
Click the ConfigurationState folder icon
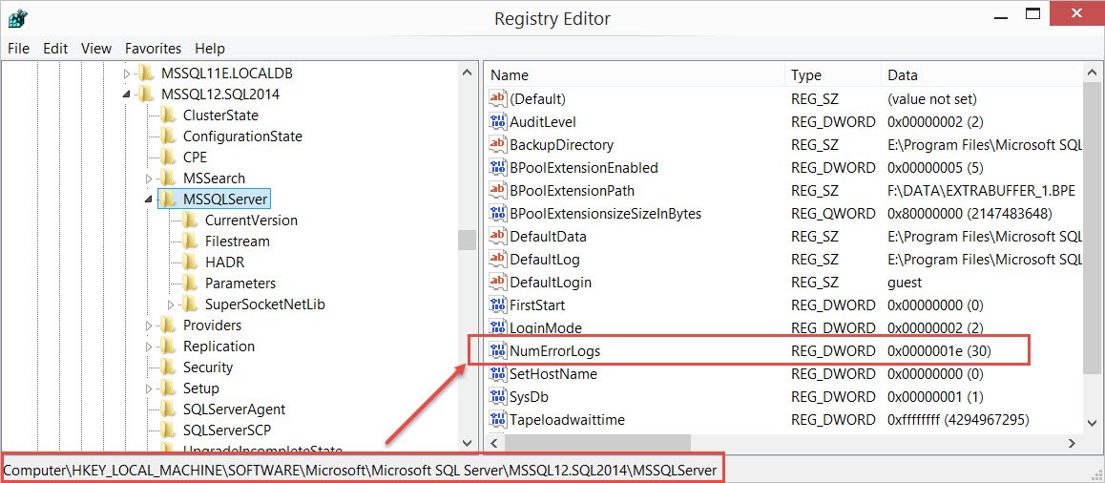click(167, 136)
